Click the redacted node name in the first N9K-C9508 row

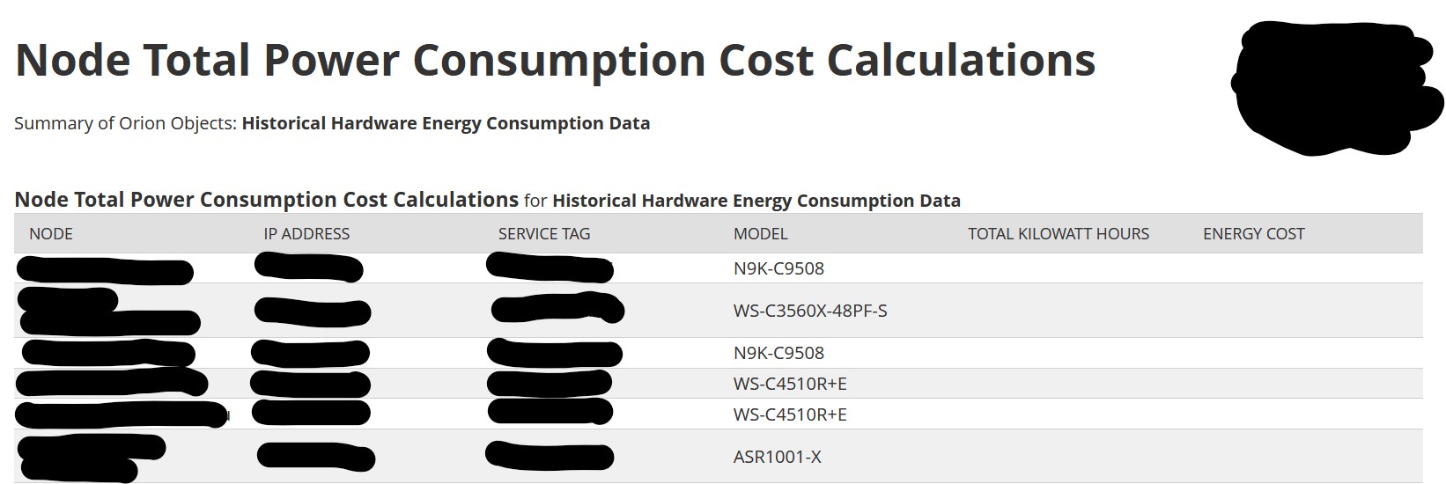tap(104, 270)
